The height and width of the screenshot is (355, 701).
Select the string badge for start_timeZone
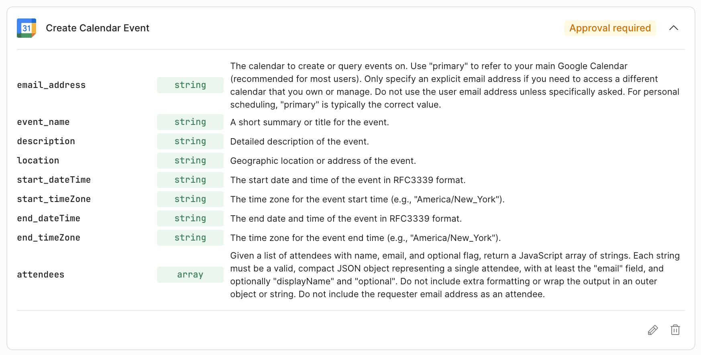click(x=190, y=199)
